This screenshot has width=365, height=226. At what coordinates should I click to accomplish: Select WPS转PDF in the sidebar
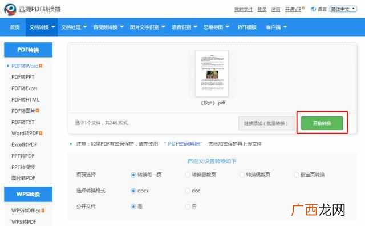[24, 222]
